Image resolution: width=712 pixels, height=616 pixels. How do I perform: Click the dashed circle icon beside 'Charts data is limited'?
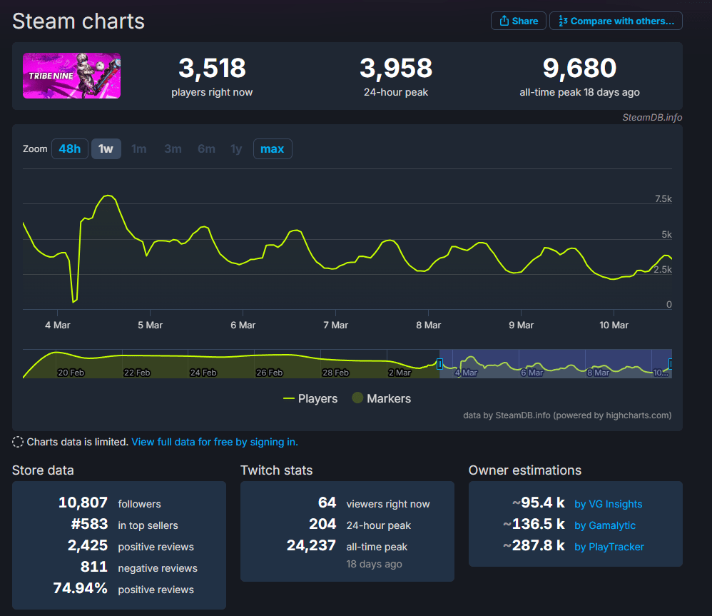18,441
